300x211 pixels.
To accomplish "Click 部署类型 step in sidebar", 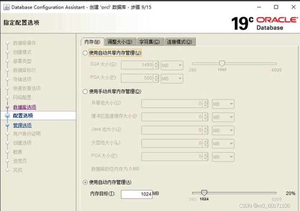I will 22,61.
